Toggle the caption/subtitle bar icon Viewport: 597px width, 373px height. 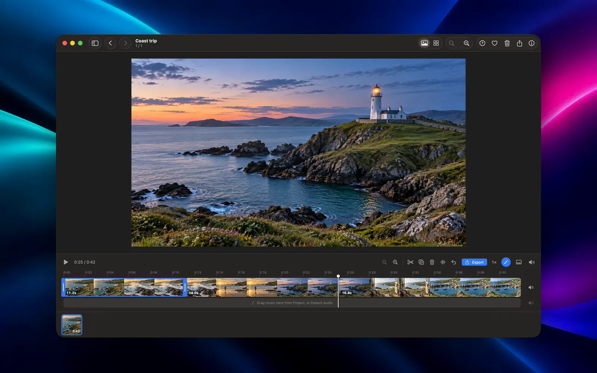click(519, 262)
